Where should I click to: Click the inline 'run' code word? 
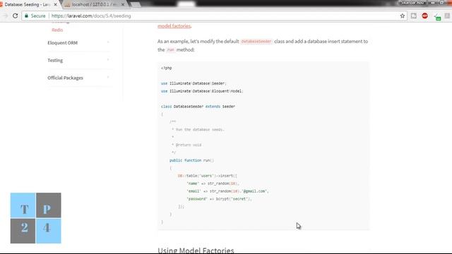pos(170,50)
